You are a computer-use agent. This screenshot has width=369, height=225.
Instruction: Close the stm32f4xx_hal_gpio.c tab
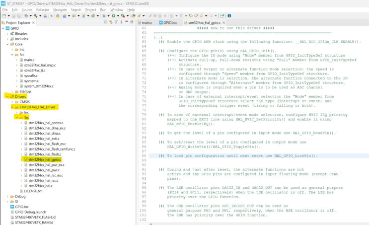(223, 23)
